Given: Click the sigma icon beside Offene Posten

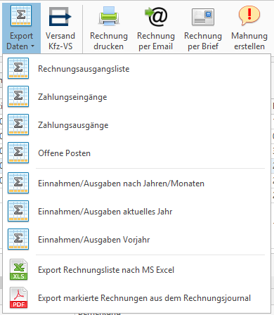Looking at the screenshot, I should click(18, 153).
